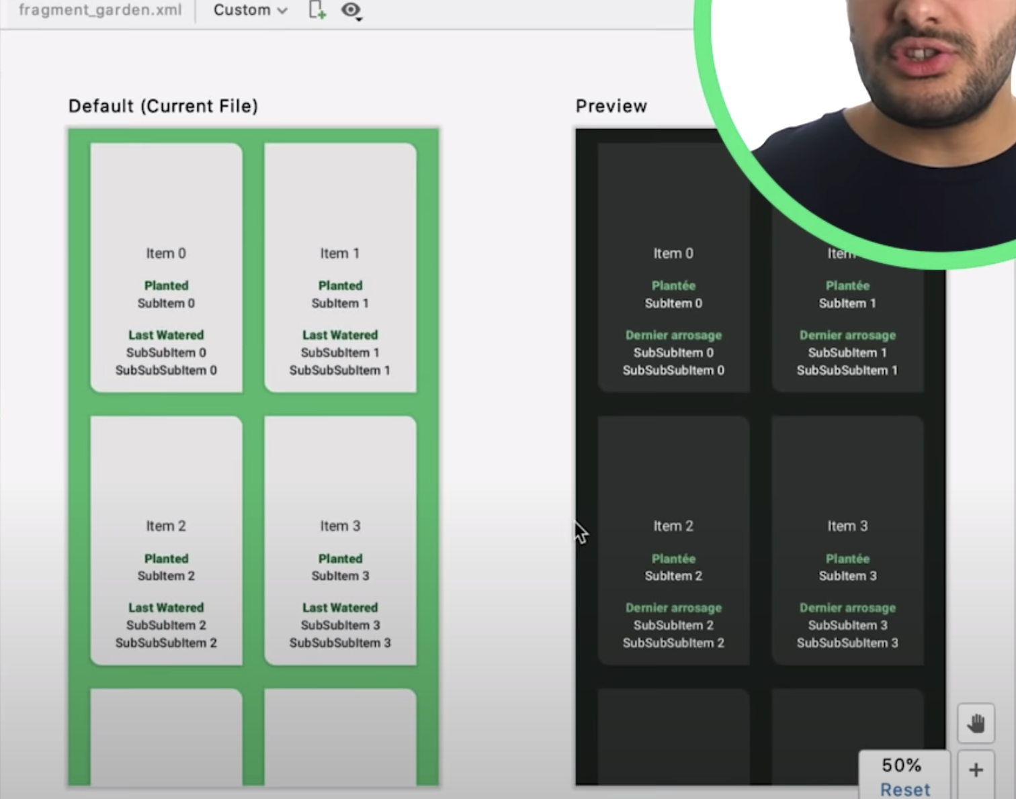
Task: Select Item 0 card in Default preview
Action: (166, 267)
